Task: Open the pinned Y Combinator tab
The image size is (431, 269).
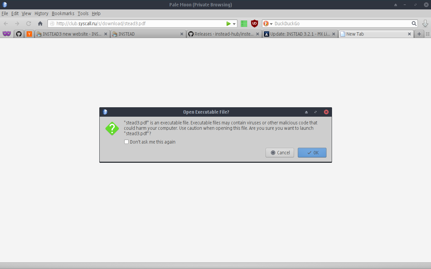Action: [x=29, y=34]
